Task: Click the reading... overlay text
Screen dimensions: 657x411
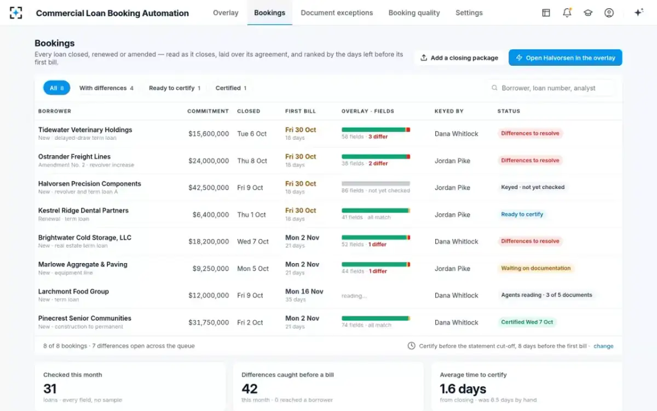Action: click(x=354, y=296)
